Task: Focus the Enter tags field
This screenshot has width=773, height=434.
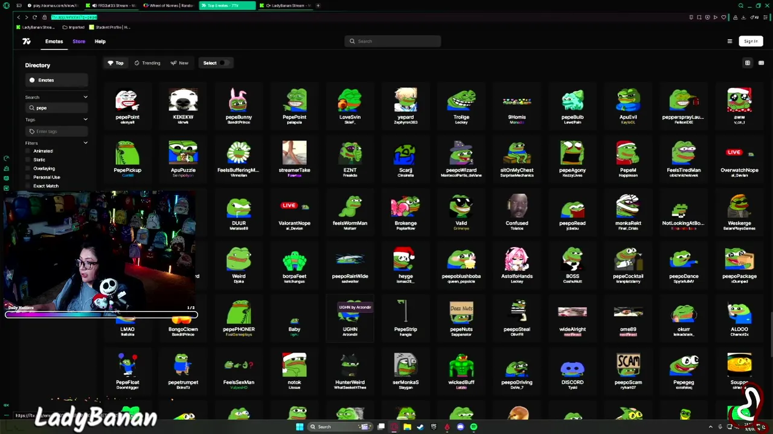Action: pyautogui.click(x=57, y=131)
